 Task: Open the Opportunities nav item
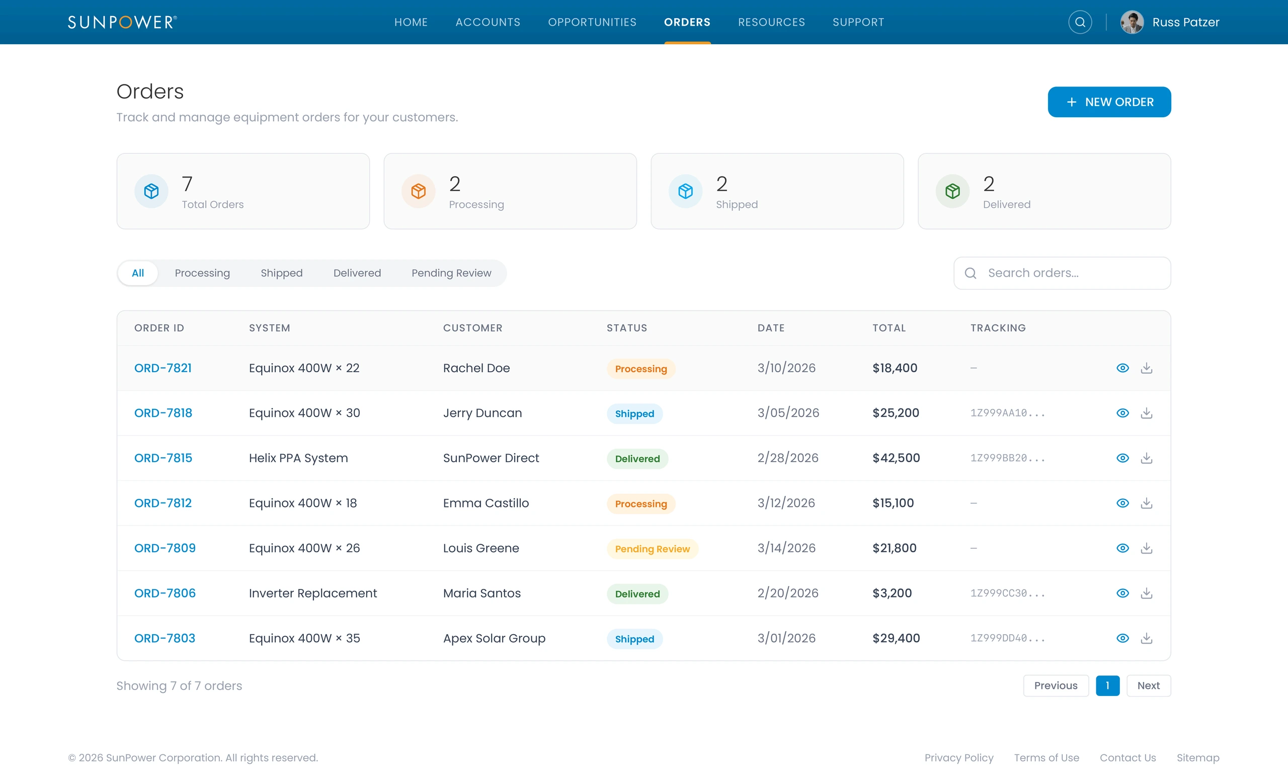(592, 22)
